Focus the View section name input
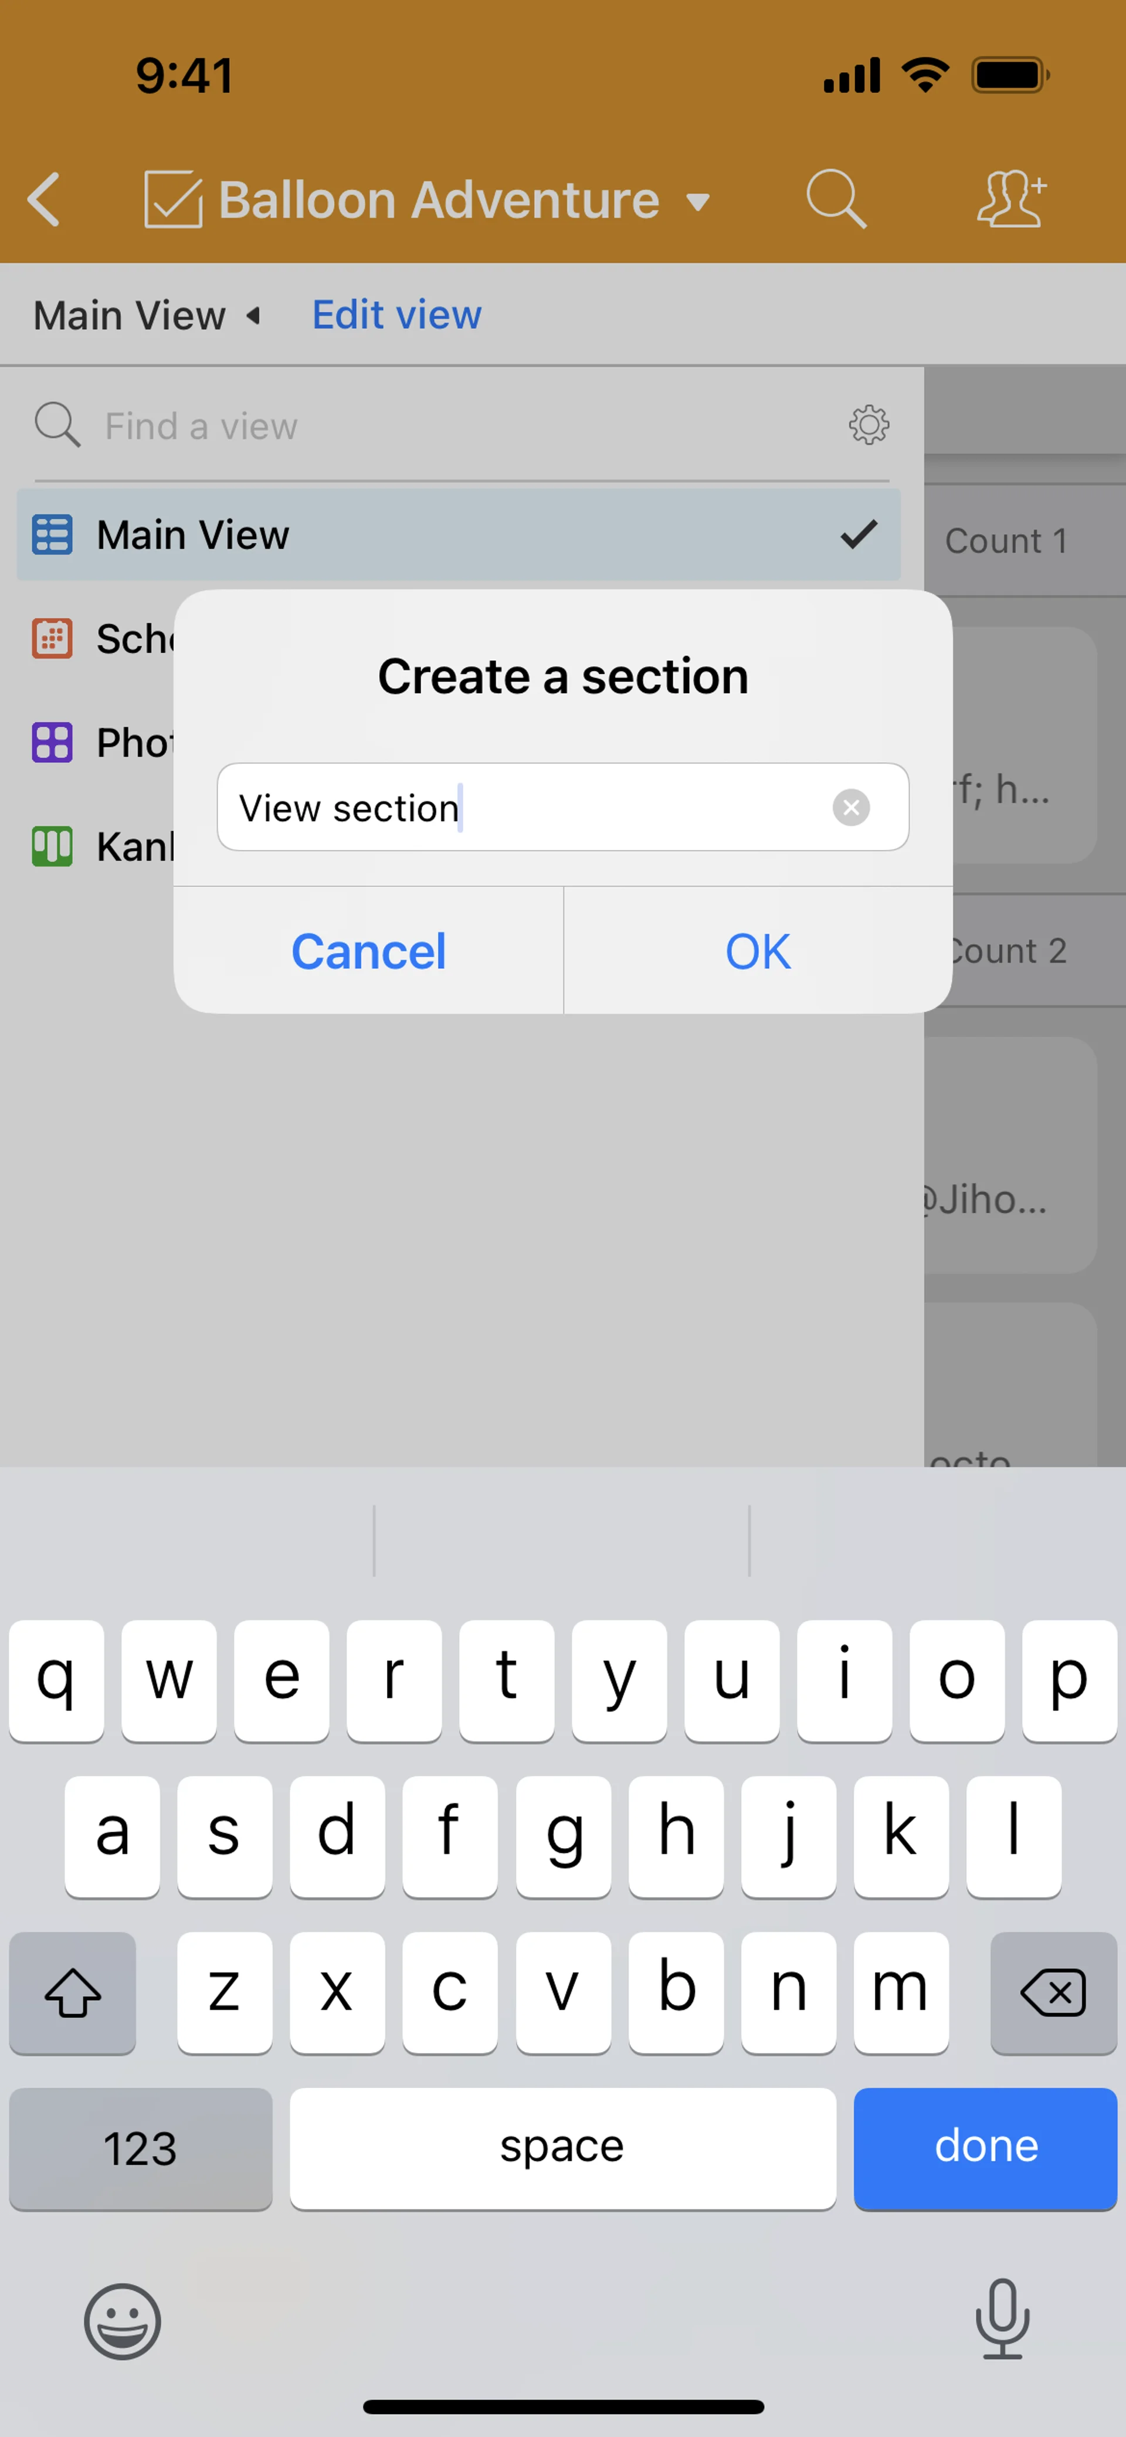Image resolution: width=1126 pixels, height=2437 pixels. point(563,807)
